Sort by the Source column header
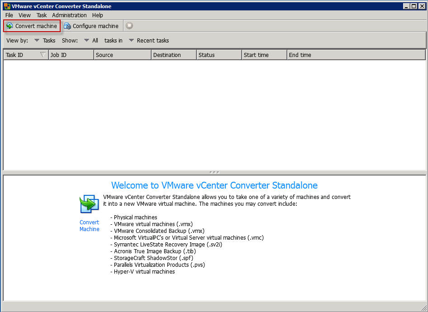 coord(123,55)
